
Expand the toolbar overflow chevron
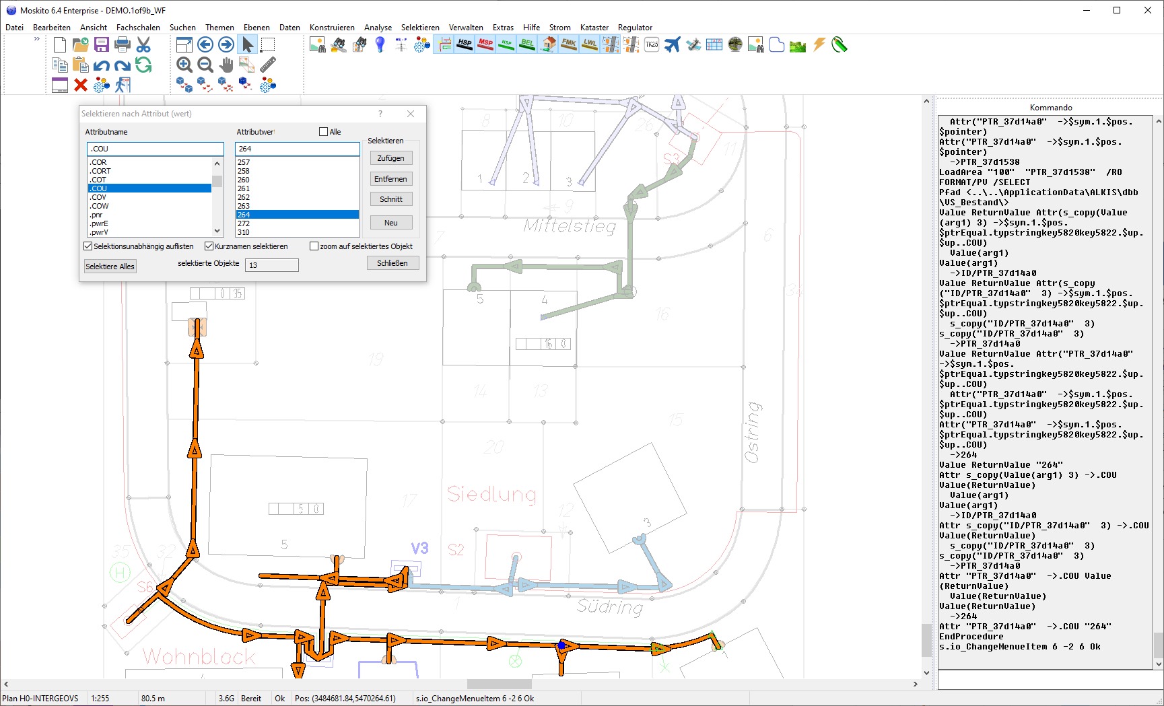(x=37, y=39)
